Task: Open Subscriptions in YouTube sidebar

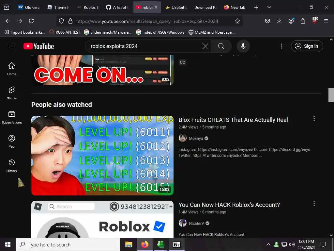Action: click(12, 117)
